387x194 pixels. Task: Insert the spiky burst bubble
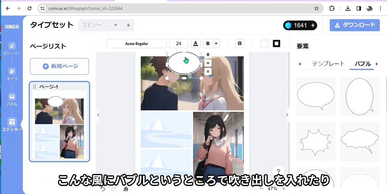click(x=316, y=141)
